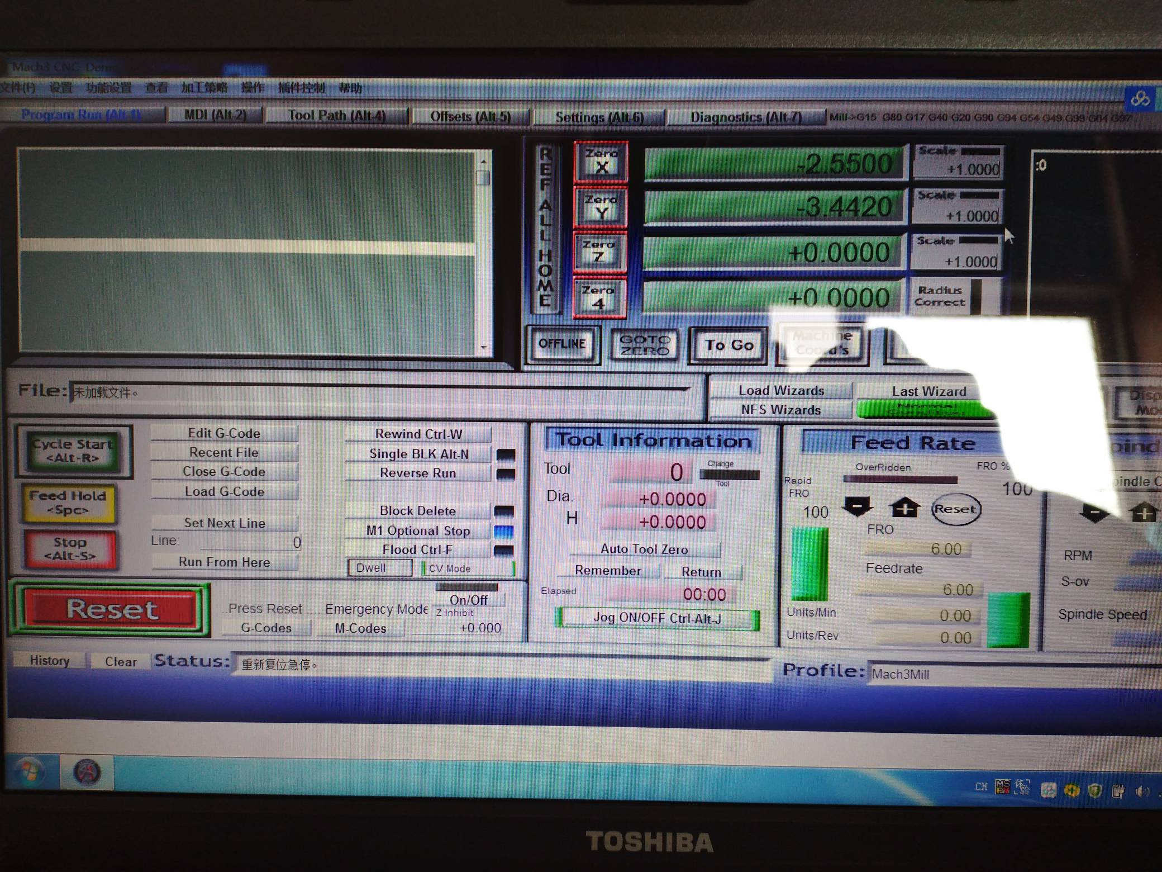The width and height of the screenshot is (1162, 872).
Task: Click the Dwell indicator button
Action: coord(380,568)
